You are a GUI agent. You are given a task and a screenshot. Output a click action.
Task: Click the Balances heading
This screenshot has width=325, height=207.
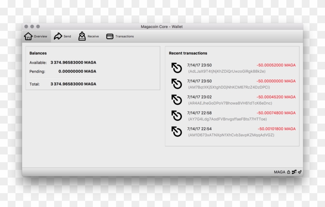click(38, 53)
